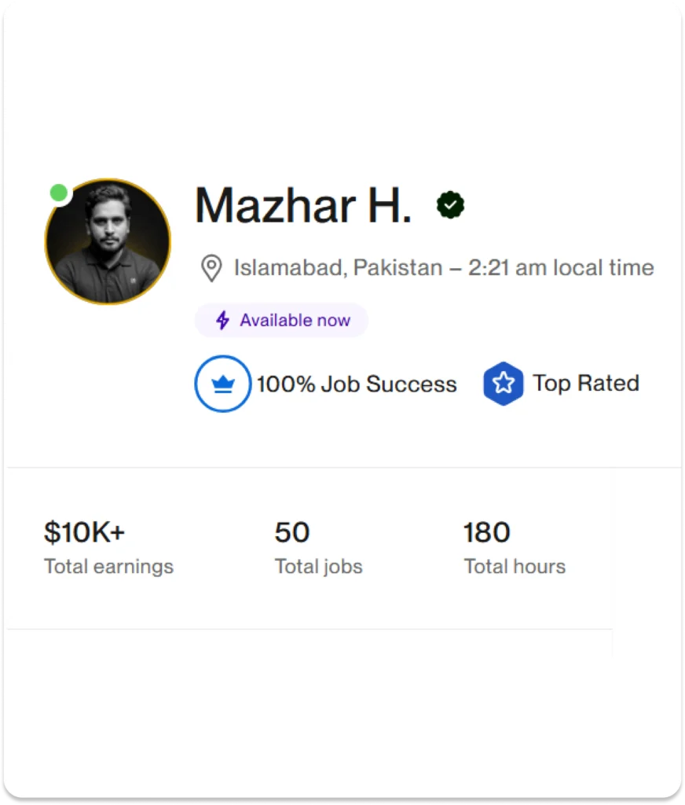Open Mazhar H.'s profile photo
This screenshot has width=685, height=805.
coord(108,242)
